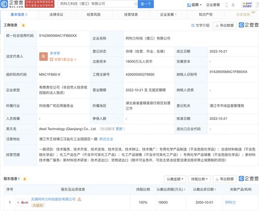Click the English name Akeli Technology (Qianjiang) Co., Ltd.
Image resolution: width=259 pixels, height=211 pixels.
coord(68,129)
